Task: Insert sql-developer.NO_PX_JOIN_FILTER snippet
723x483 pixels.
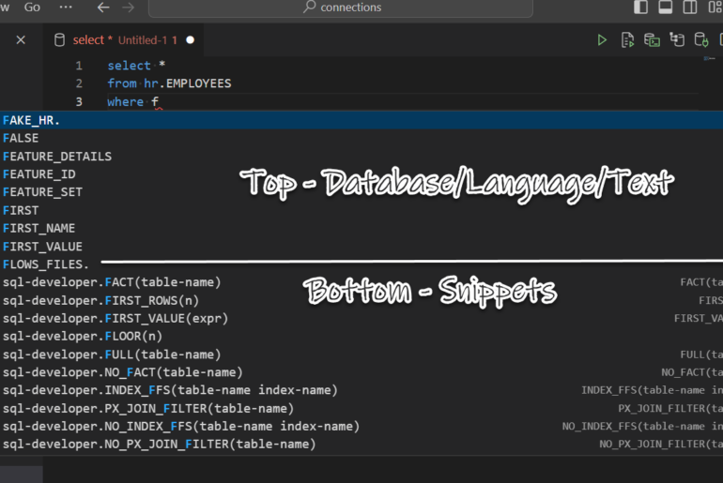Action: click(361, 445)
